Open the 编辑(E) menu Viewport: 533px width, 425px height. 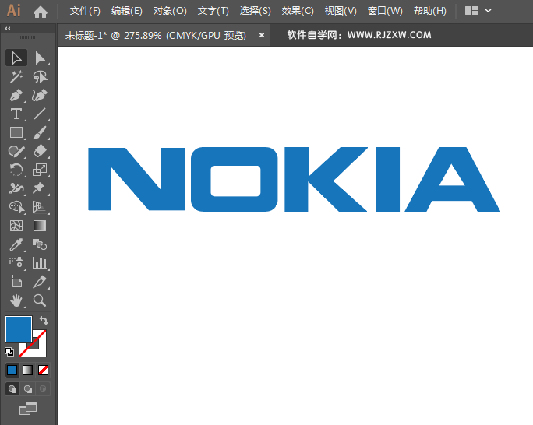pos(127,11)
